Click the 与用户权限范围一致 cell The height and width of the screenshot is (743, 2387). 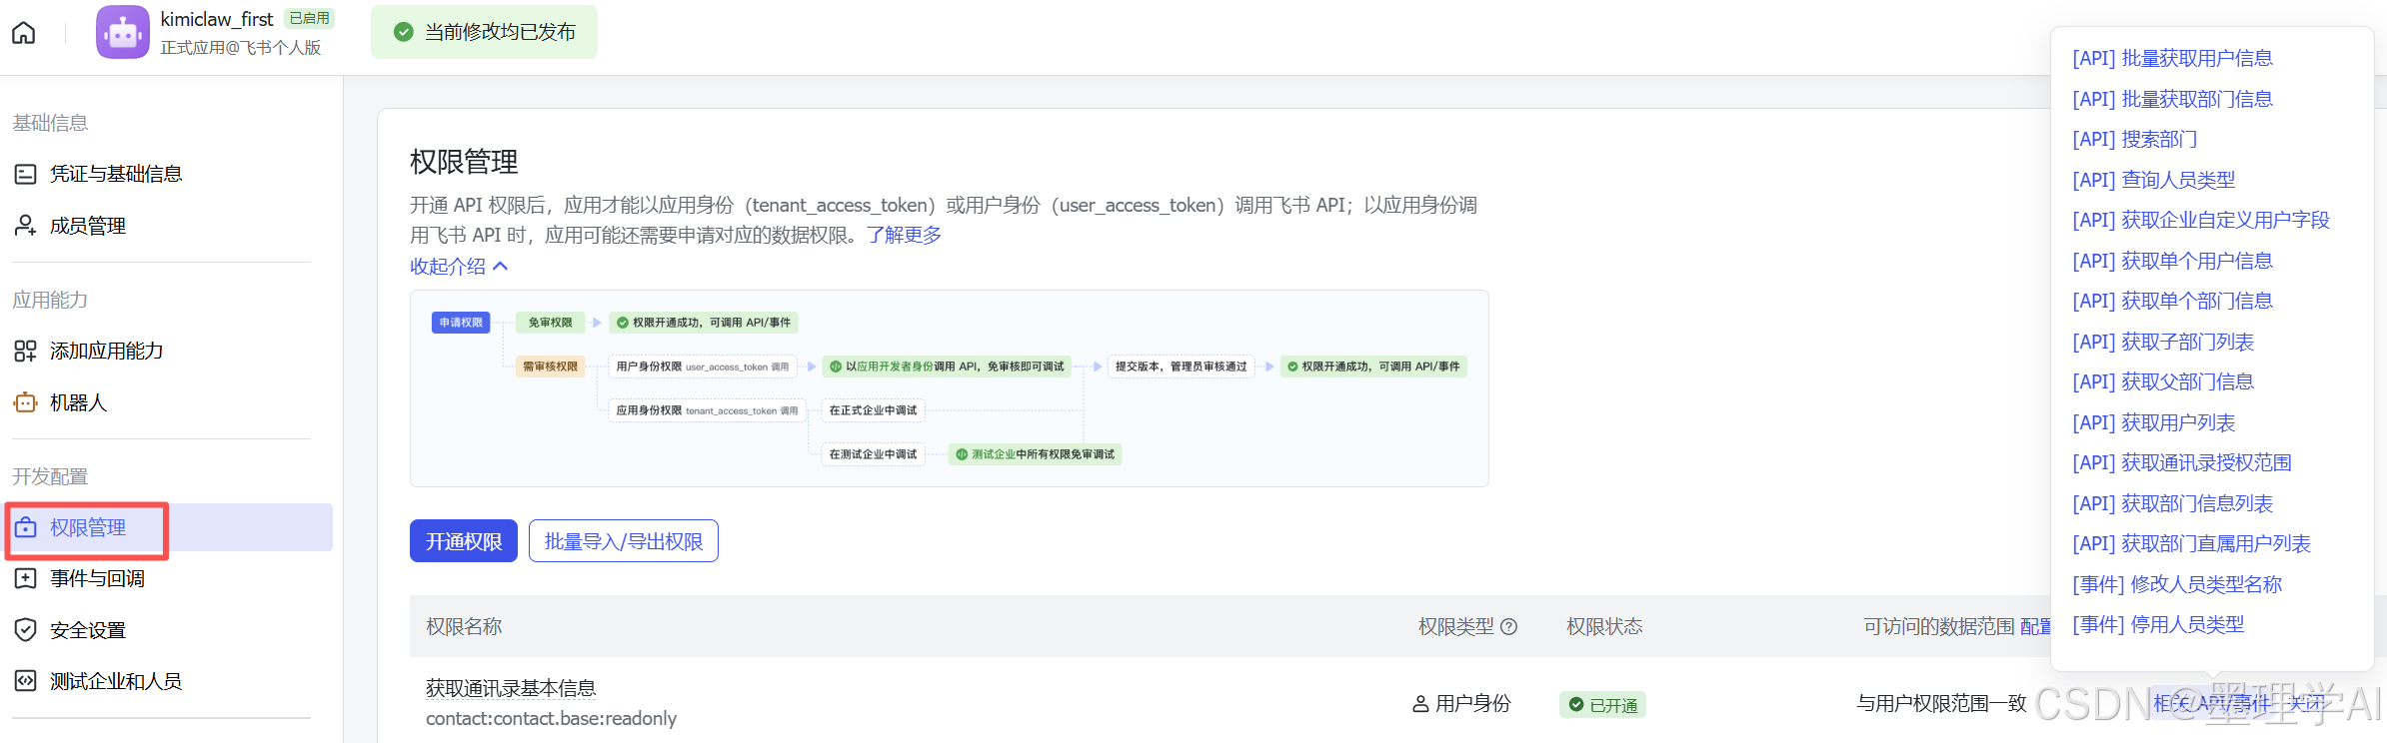1941,703
